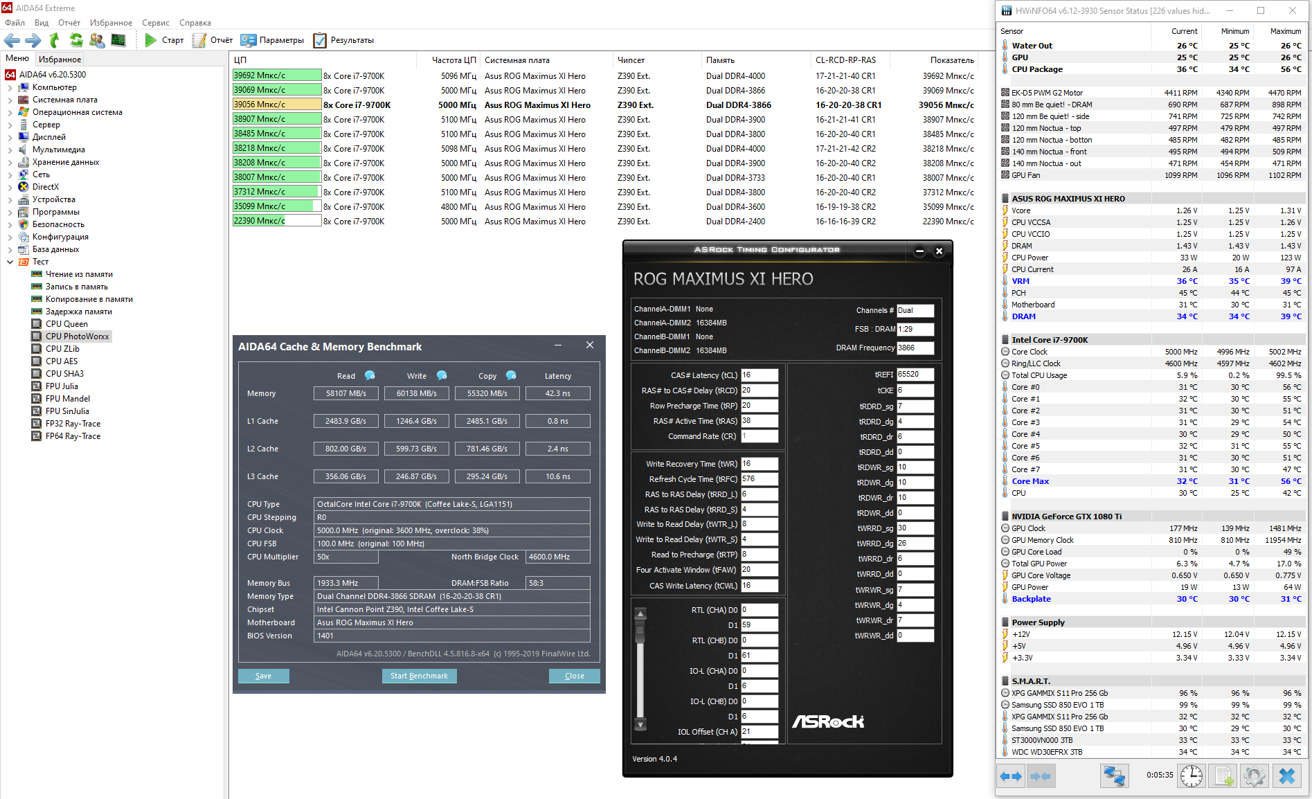Click the 39692 Мпкс/с result bar

pyautogui.click(x=277, y=76)
